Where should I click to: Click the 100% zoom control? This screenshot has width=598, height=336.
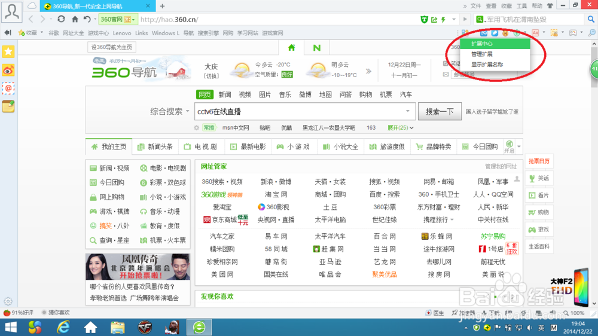pos(574,313)
